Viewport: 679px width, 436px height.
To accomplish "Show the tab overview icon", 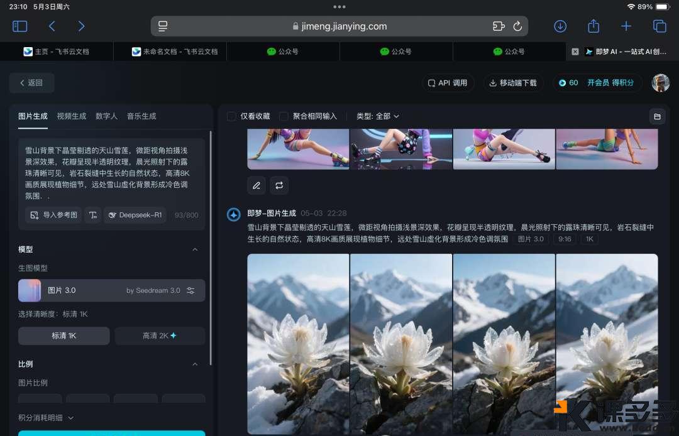I will pos(660,26).
